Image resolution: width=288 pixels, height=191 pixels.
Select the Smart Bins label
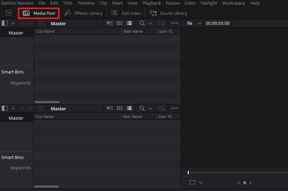12,72
